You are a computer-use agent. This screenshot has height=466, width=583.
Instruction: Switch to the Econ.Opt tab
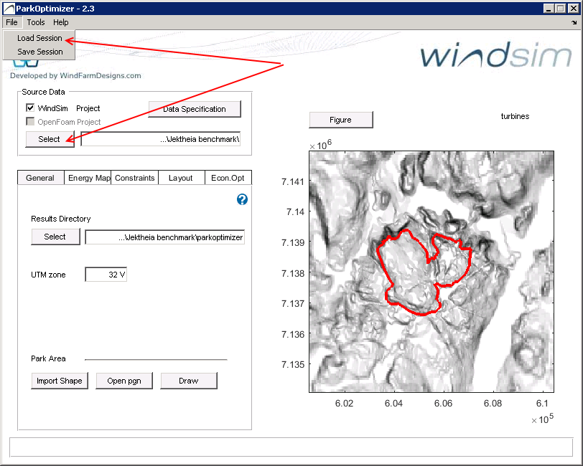(x=228, y=178)
